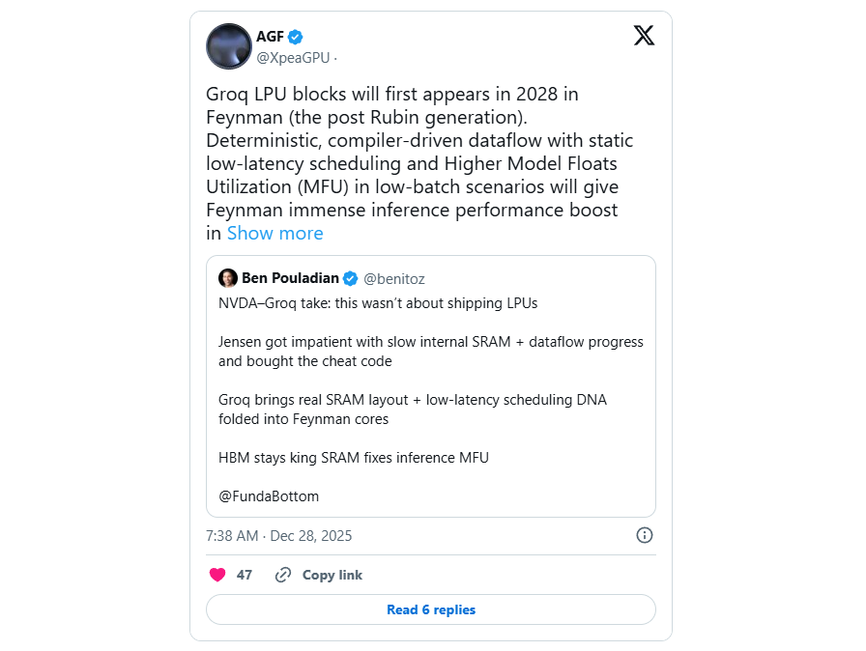
Task: Click AGF's profile avatar
Action: coord(229,46)
